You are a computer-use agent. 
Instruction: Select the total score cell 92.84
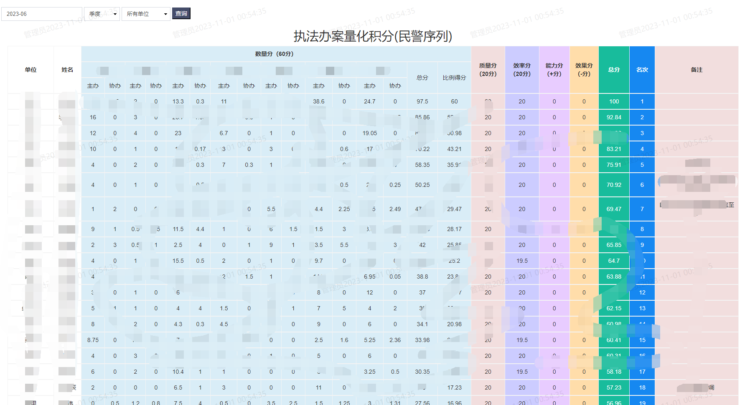[614, 117]
